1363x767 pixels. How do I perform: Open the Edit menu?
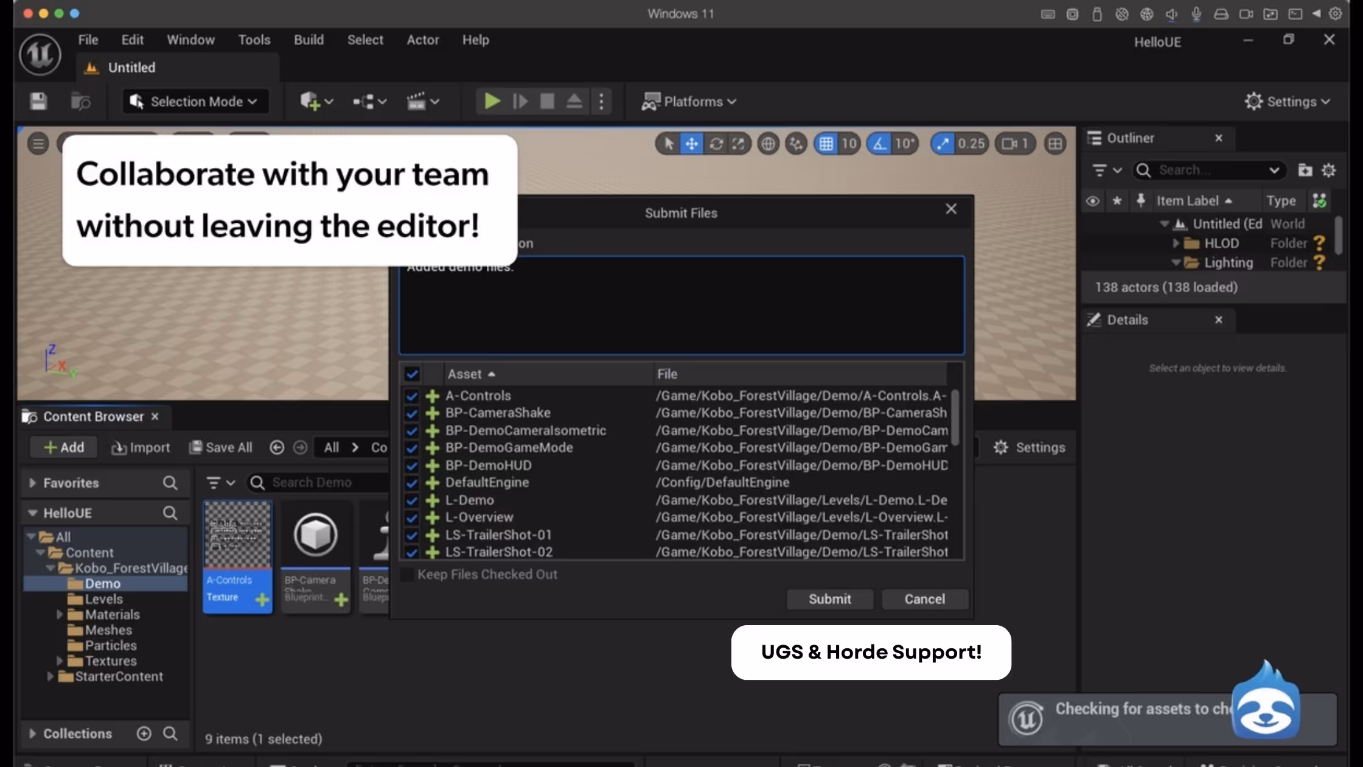[x=132, y=40]
